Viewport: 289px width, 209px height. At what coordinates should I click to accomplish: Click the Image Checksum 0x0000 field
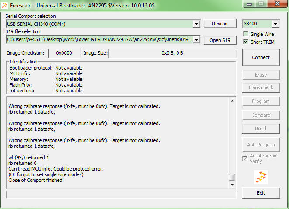pos(64,53)
